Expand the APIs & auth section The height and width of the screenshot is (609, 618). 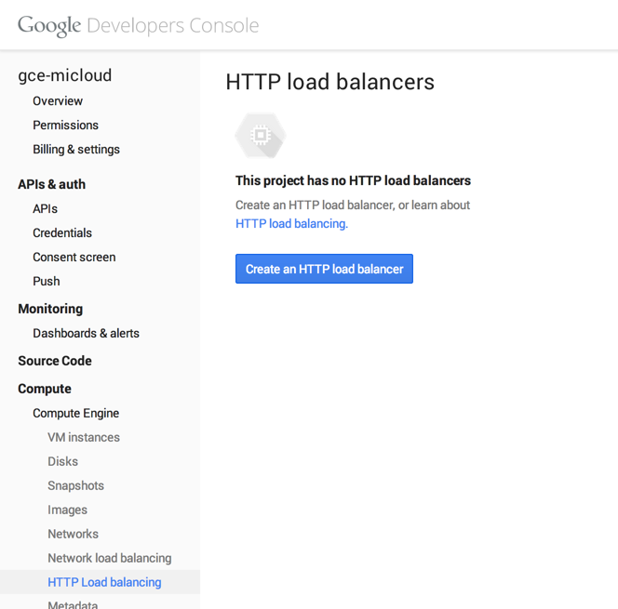51,184
